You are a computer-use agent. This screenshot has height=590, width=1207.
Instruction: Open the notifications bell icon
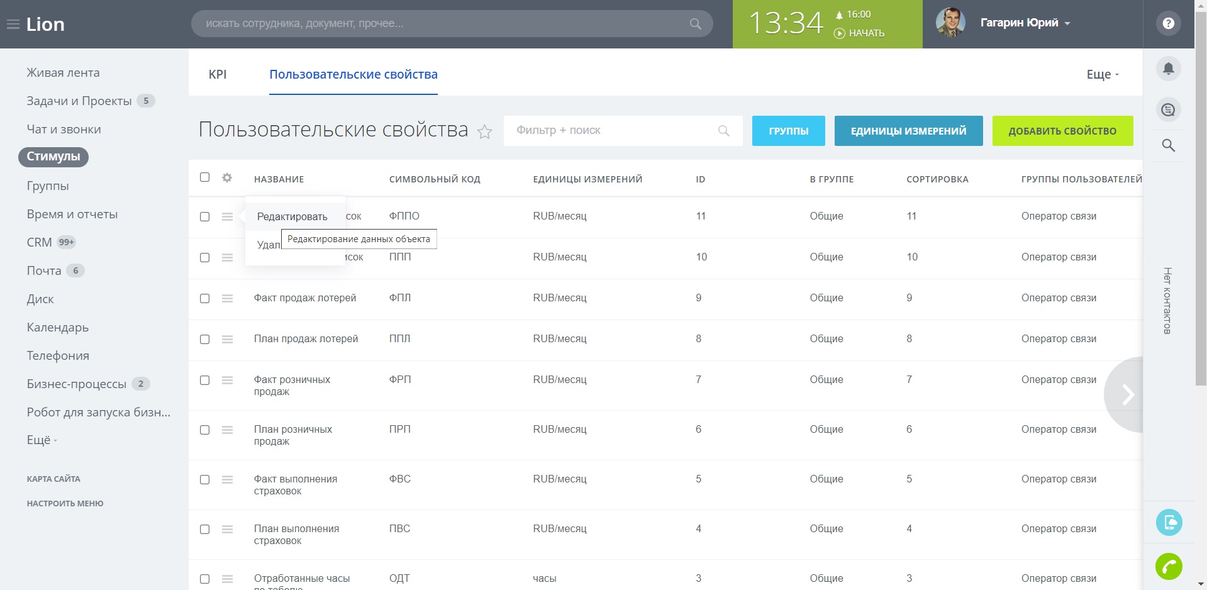[x=1168, y=69]
